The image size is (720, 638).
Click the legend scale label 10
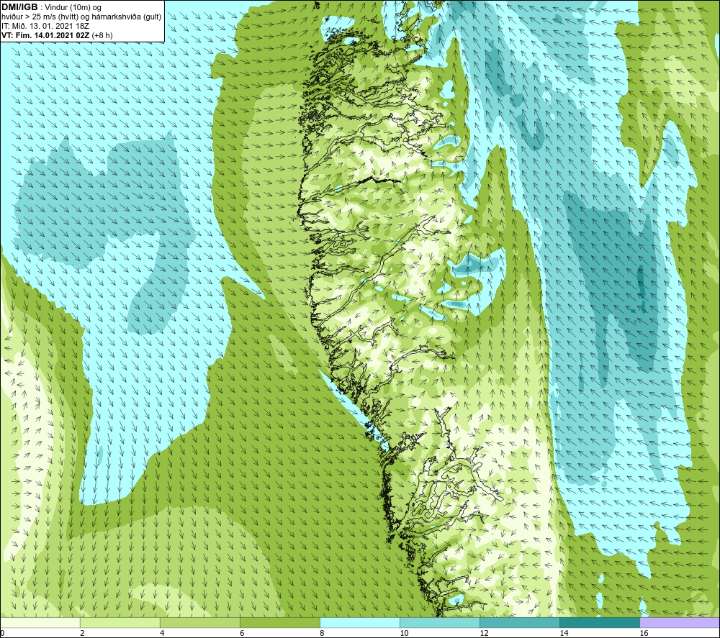coord(404,633)
